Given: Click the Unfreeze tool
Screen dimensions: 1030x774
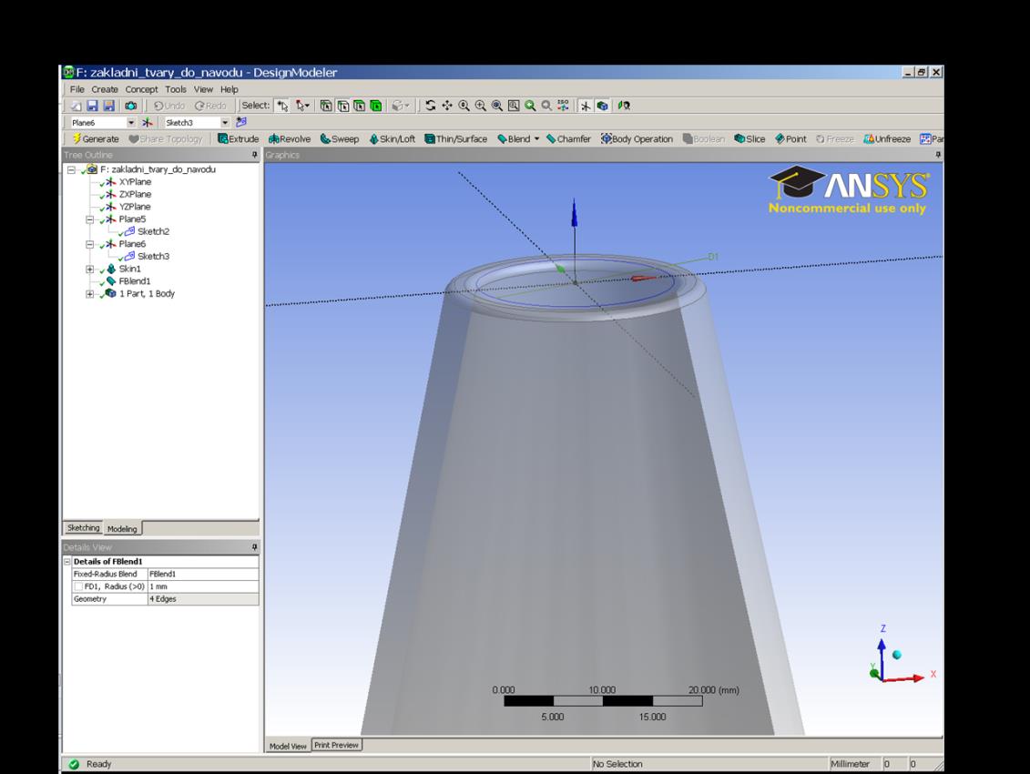Looking at the screenshot, I should (x=887, y=138).
